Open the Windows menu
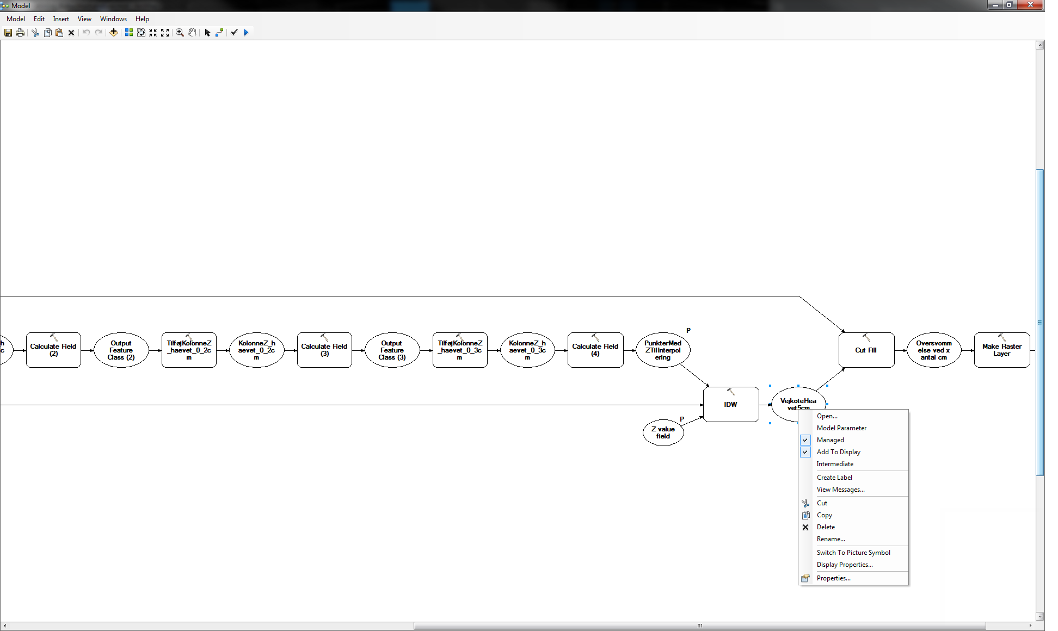1058x631 pixels. click(x=113, y=19)
